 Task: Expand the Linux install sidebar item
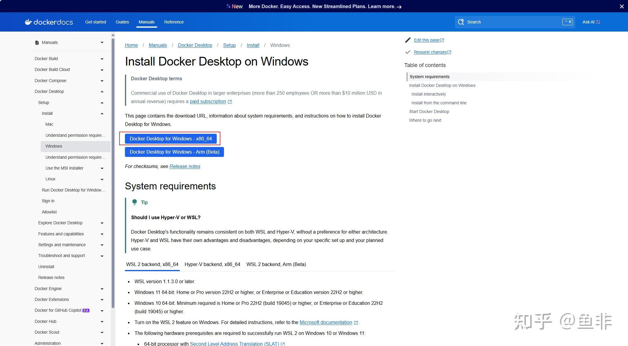[x=102, y=179]
